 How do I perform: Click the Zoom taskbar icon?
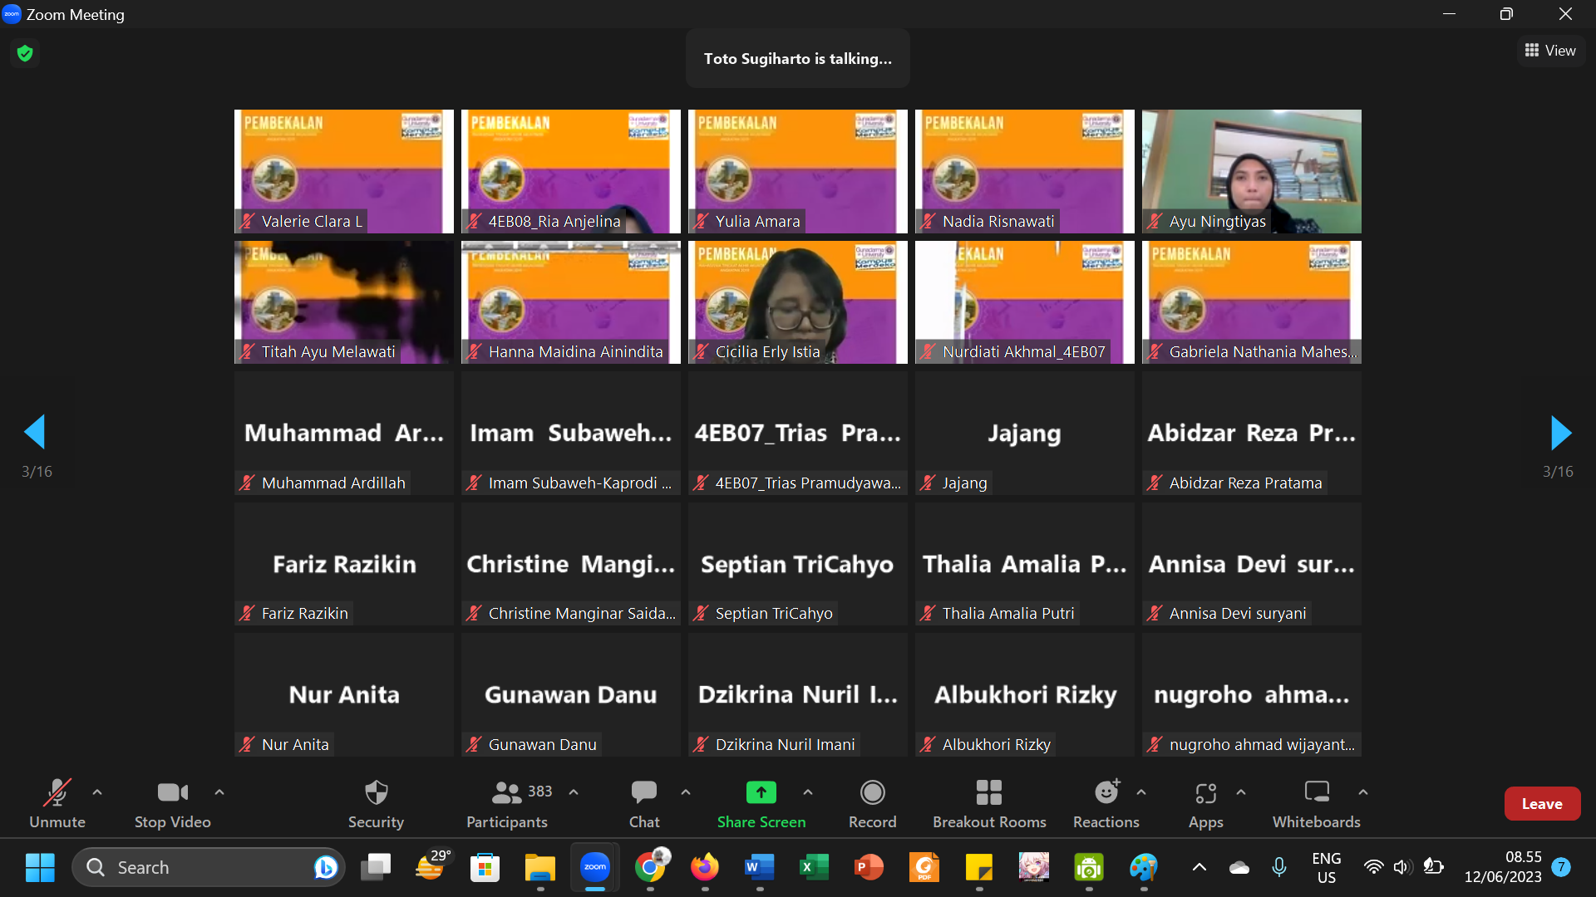pos(595,868)
